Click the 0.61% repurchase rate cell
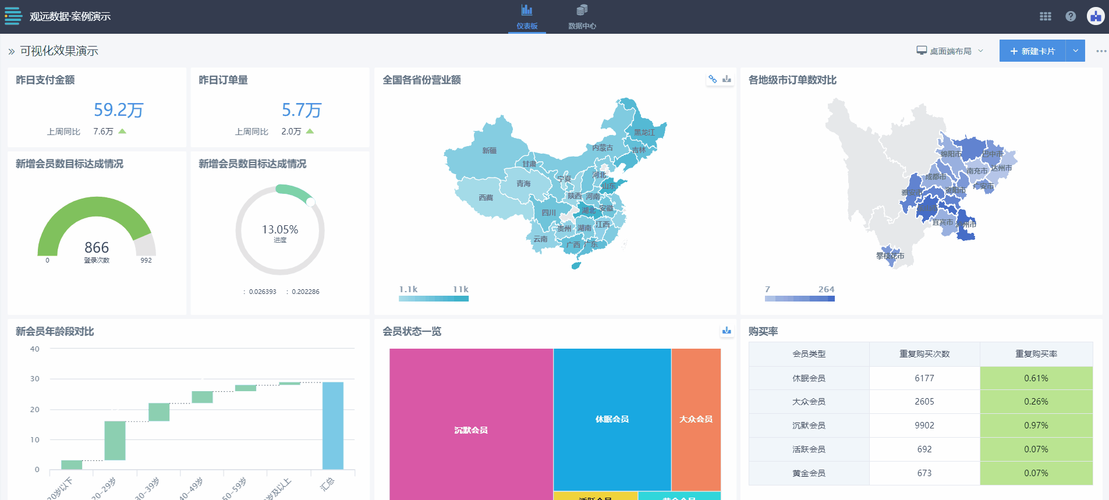Image resolution: width=1109 pixels, height=500 pixels. point(1036,378)
